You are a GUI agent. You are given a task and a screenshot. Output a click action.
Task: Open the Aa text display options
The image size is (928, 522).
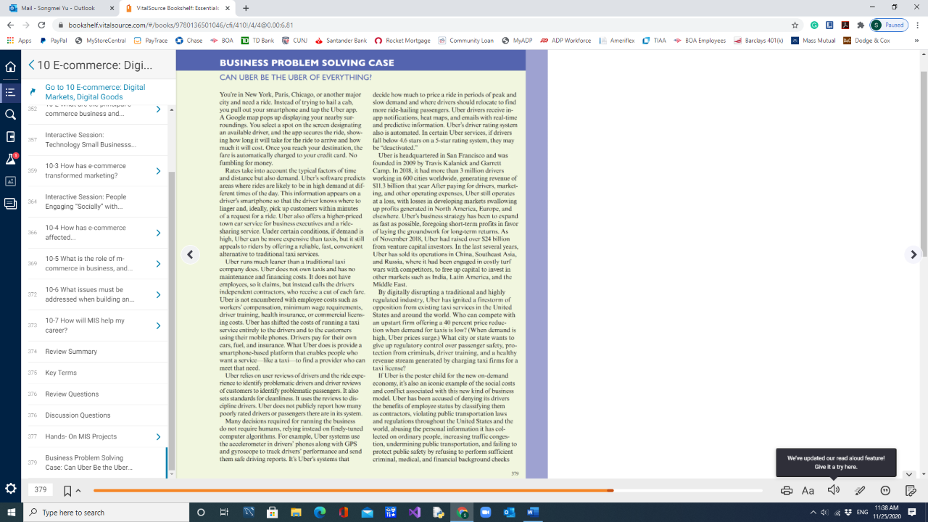[808, 491]
